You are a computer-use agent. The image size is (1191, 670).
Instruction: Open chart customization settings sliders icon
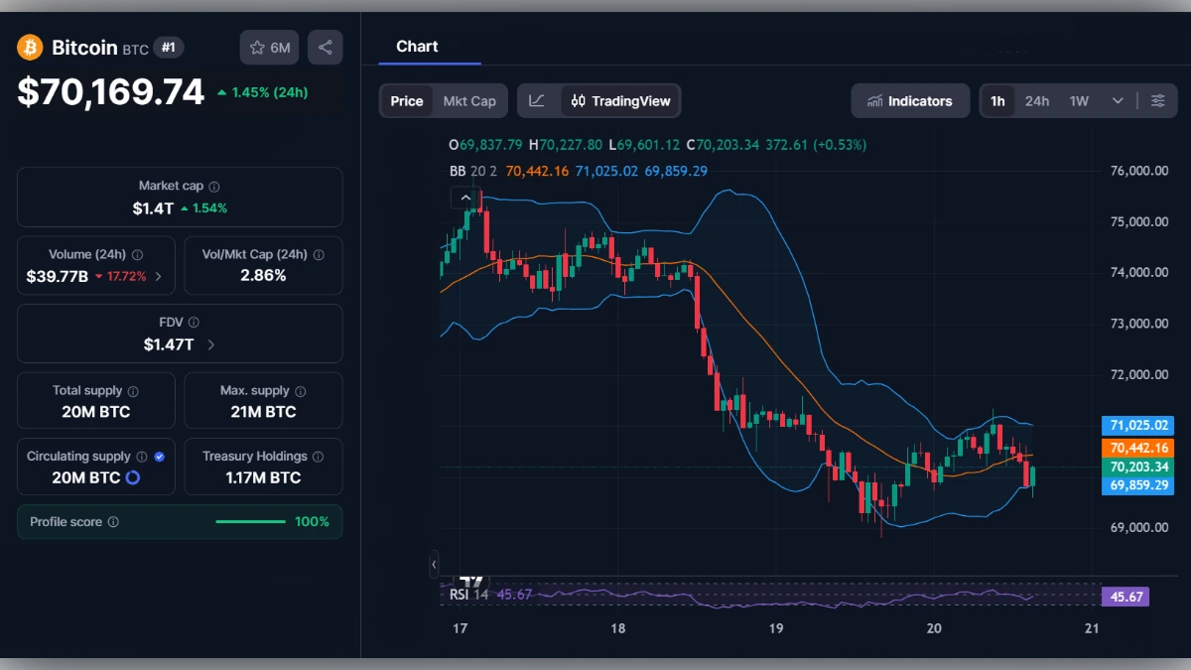click(x=1158, y=100)
